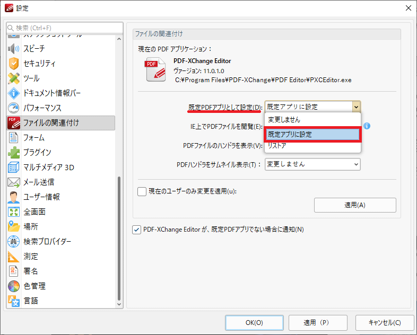Click the 適用(A) button in file associations
The image size is (417, 335).
coord(355,205)
